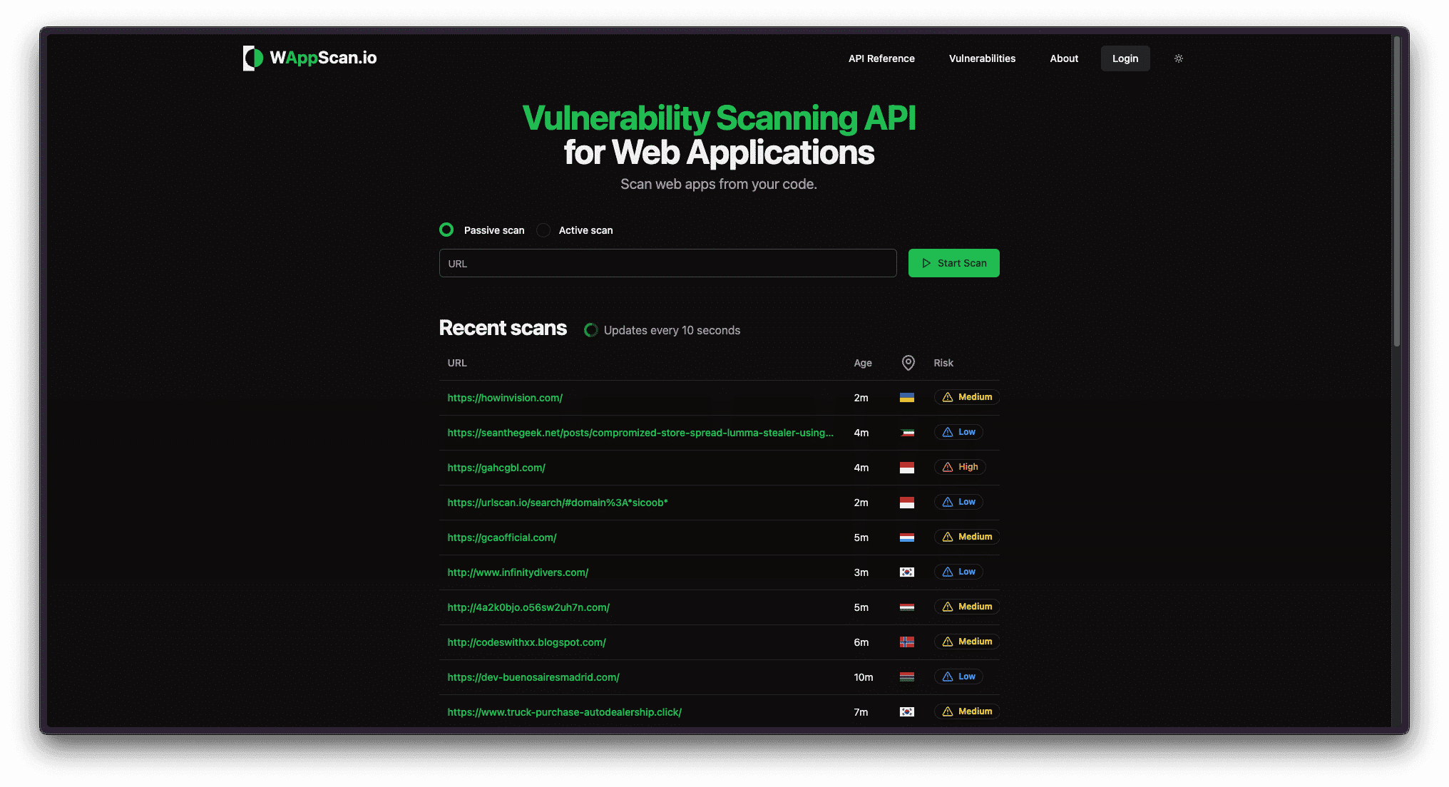Click the https://howinvision.com/ scan result link

coord(505,396)
